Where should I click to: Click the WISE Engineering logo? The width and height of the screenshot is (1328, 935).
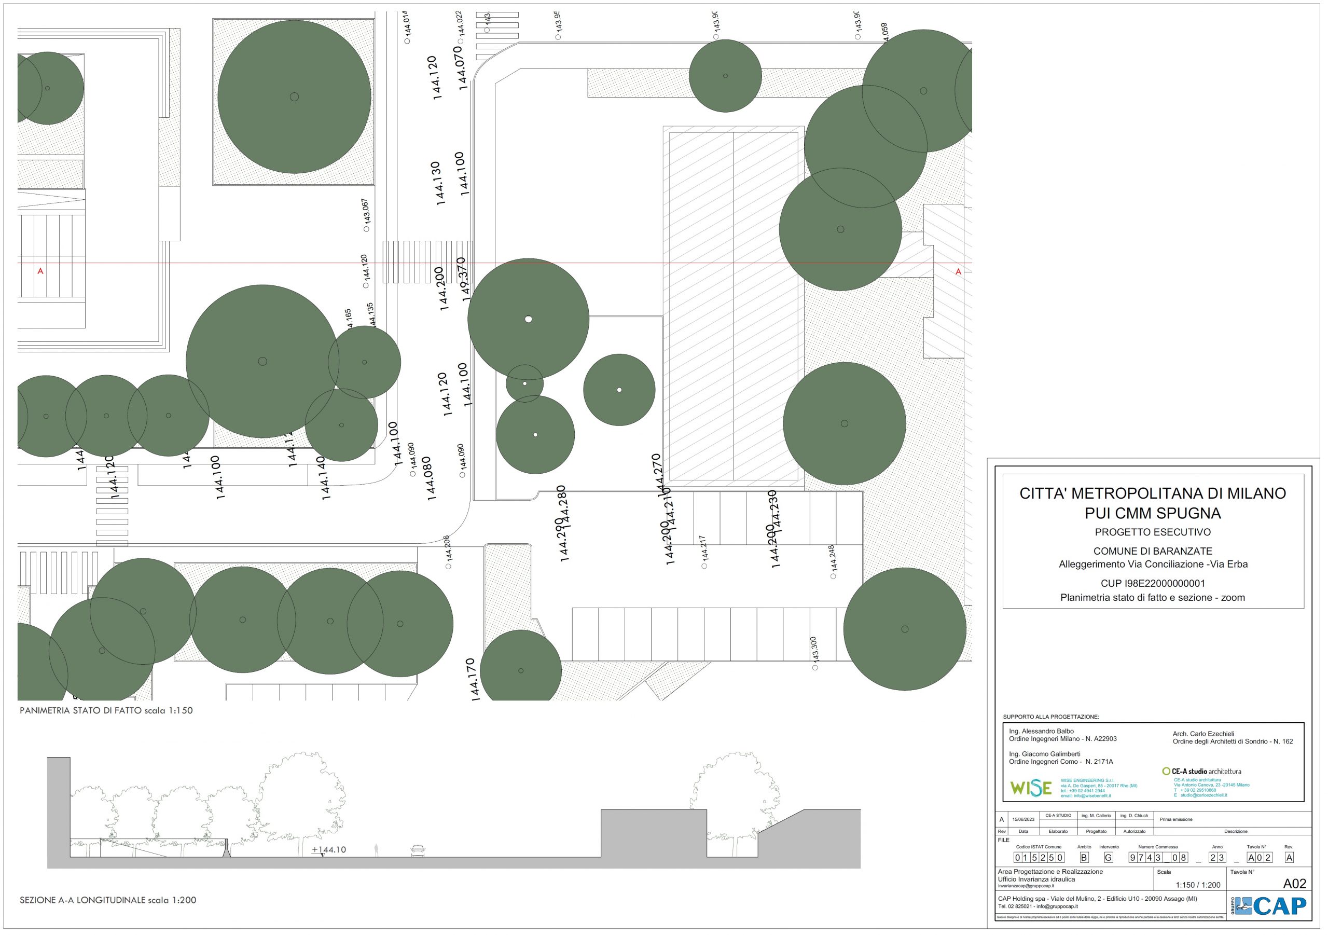click(x=1031, y=788)
